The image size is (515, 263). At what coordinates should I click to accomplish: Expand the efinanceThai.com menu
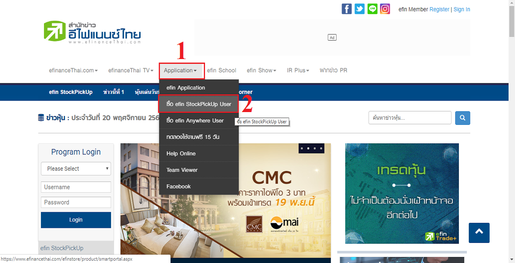pyautogui.click(x=73, y=70)
